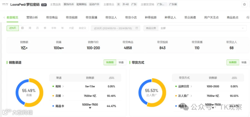Click yellow segment of 带货方式 donut chart
The width and height of the screenshot is (250, 117).
tap(164, 93)
